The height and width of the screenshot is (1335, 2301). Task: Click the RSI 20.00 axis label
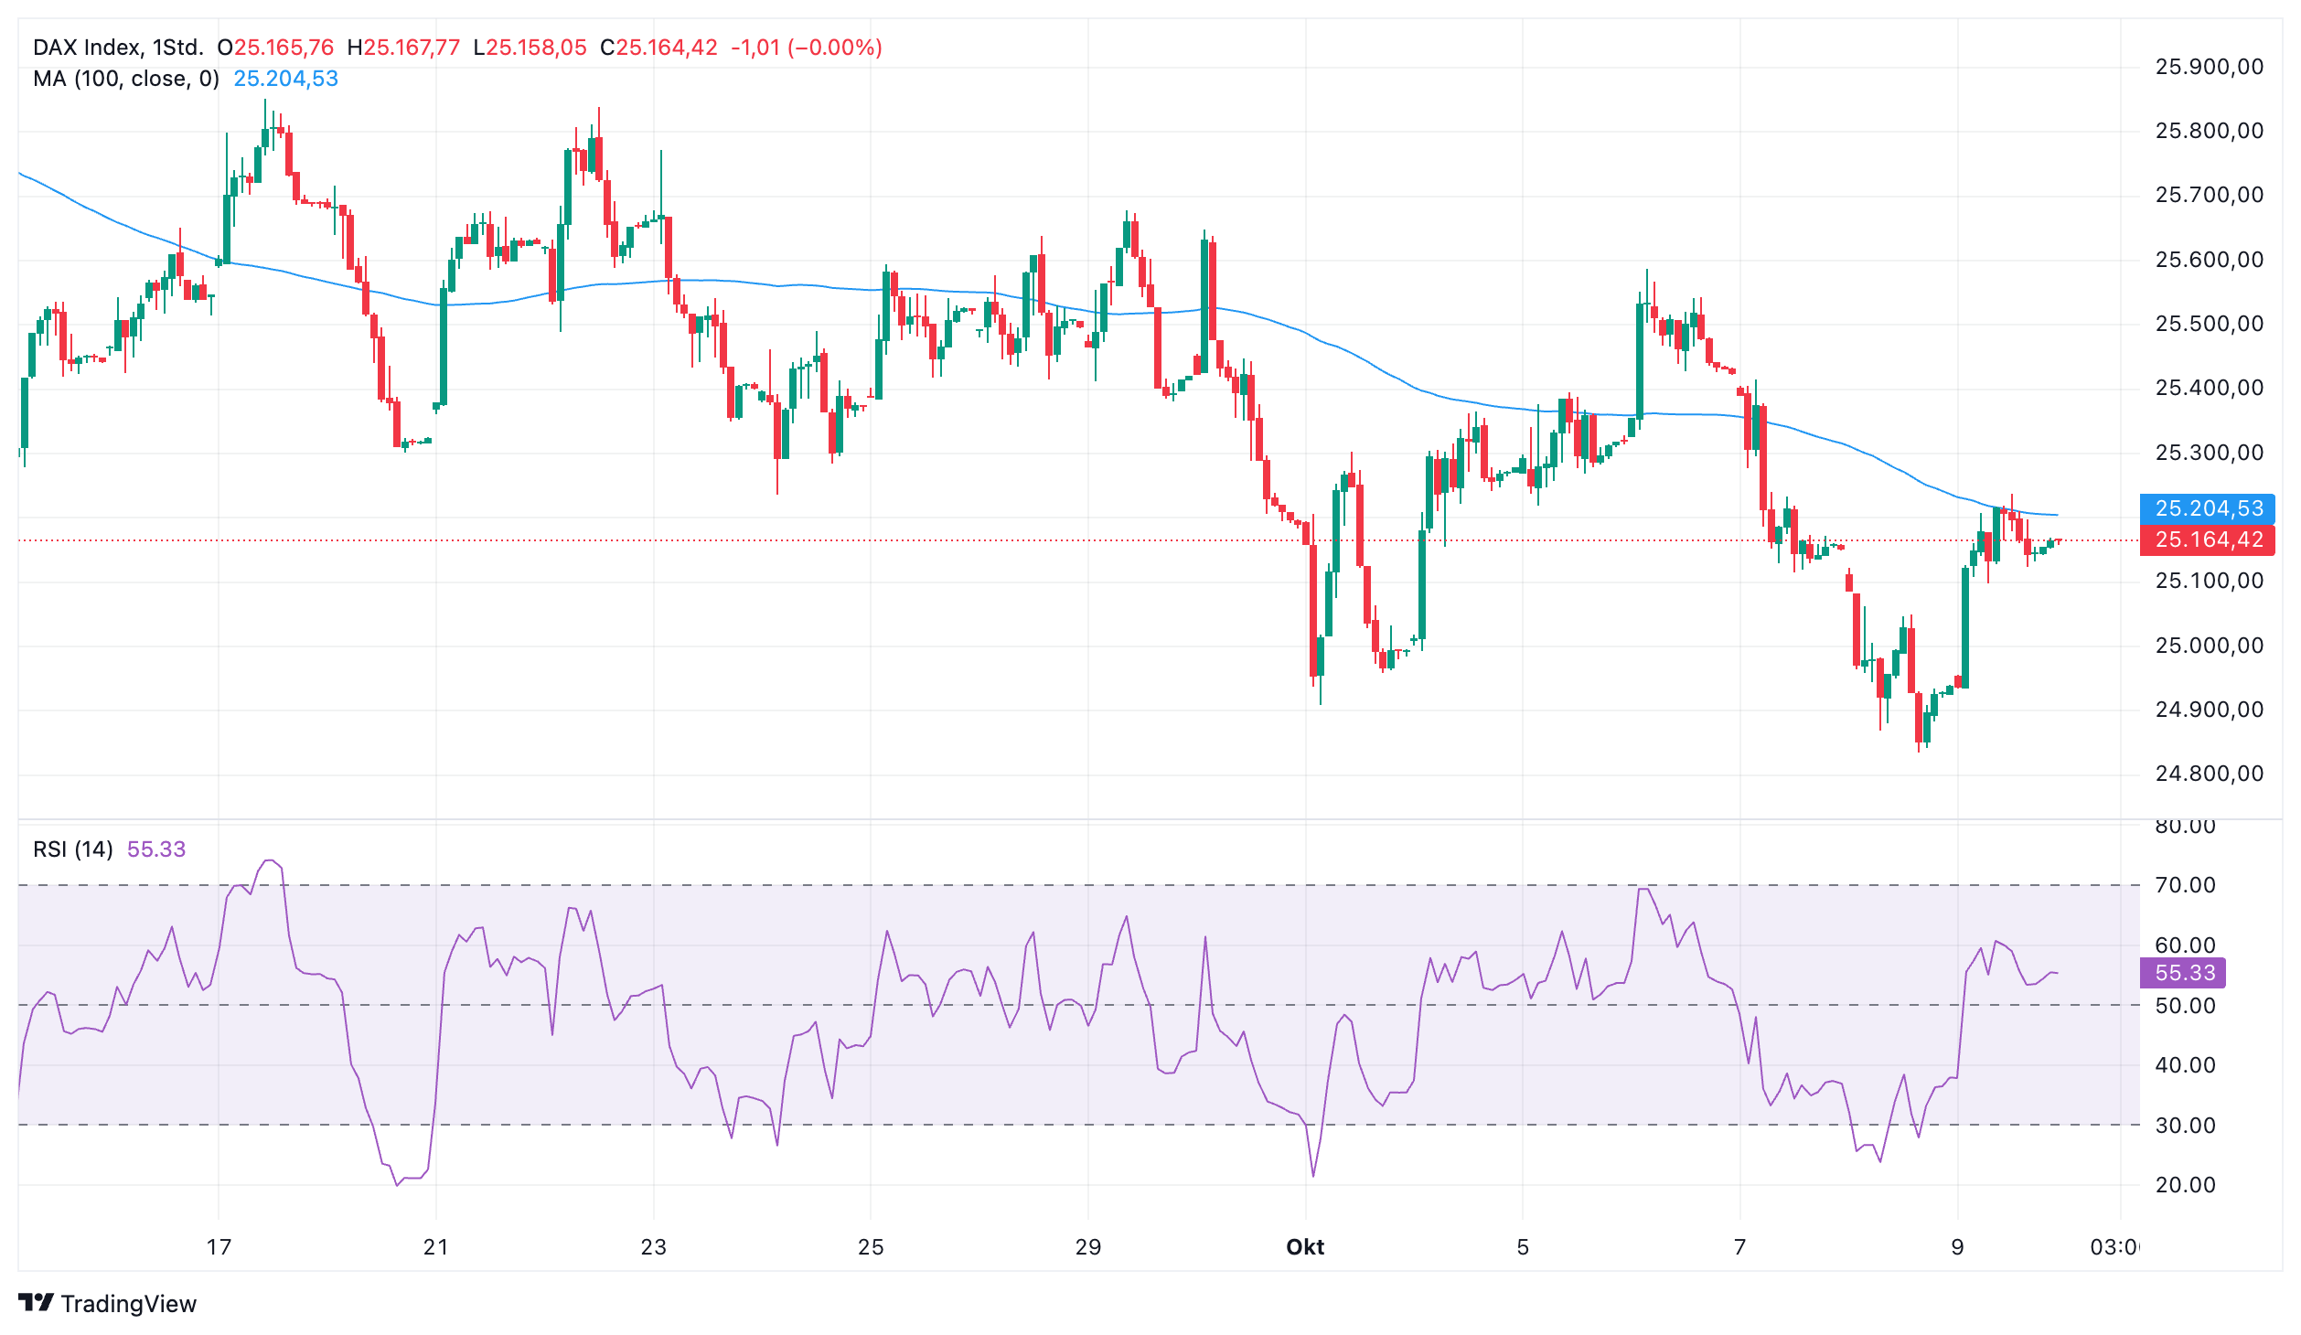[x=2185, y=1185]
